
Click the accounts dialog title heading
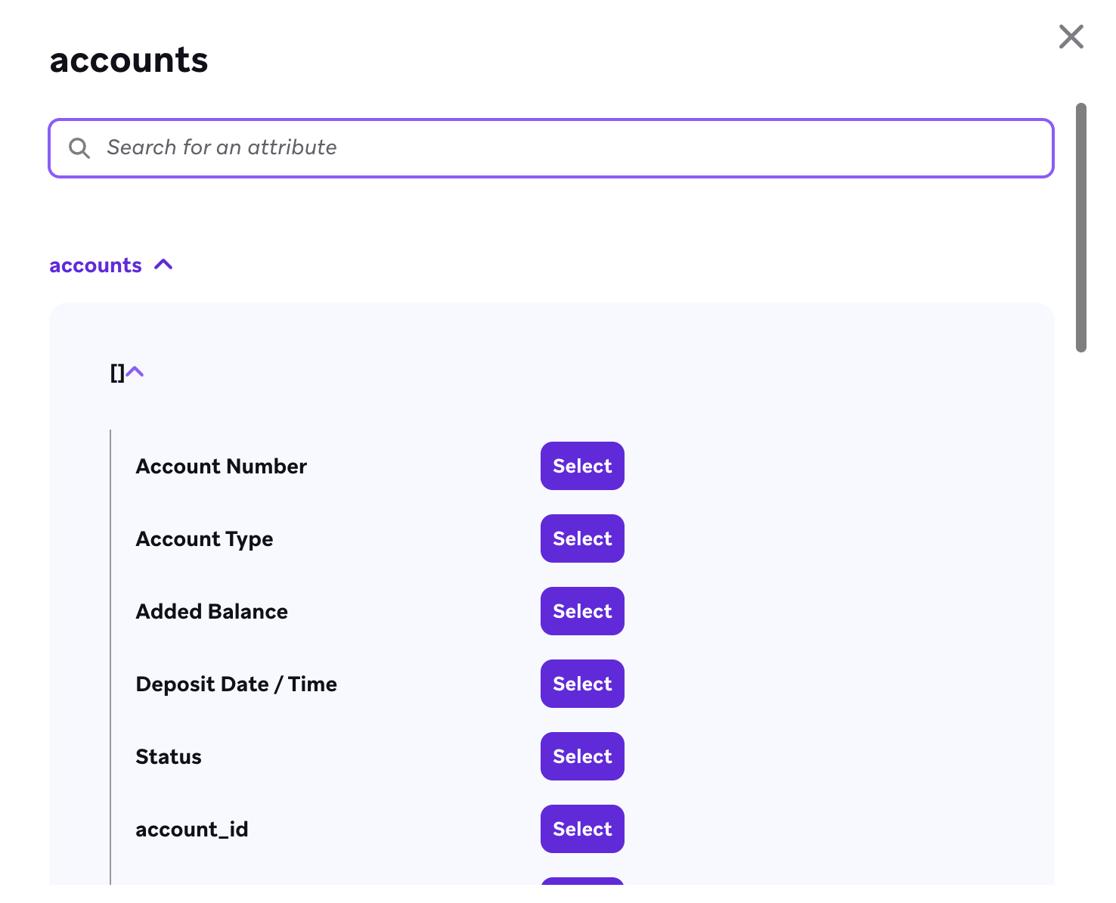129,60
